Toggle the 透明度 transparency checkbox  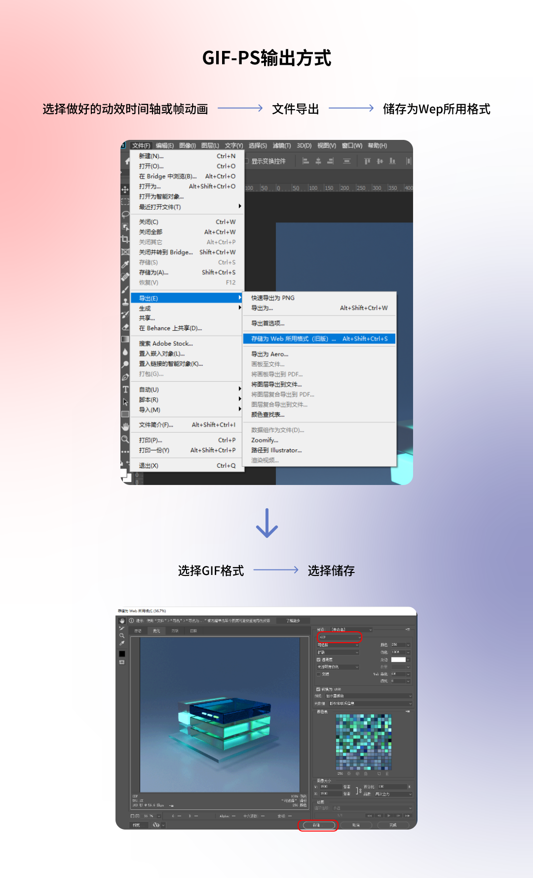318,659
